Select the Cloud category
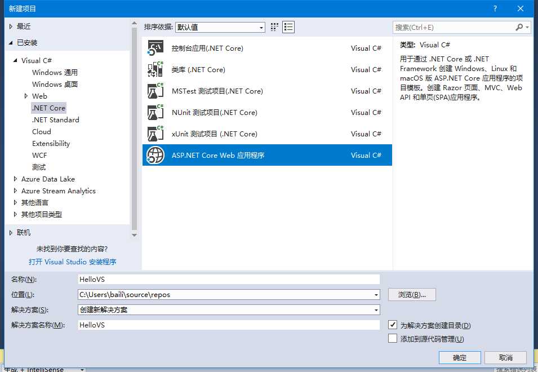Screen dimensions: 538x372 click(42, 131)
